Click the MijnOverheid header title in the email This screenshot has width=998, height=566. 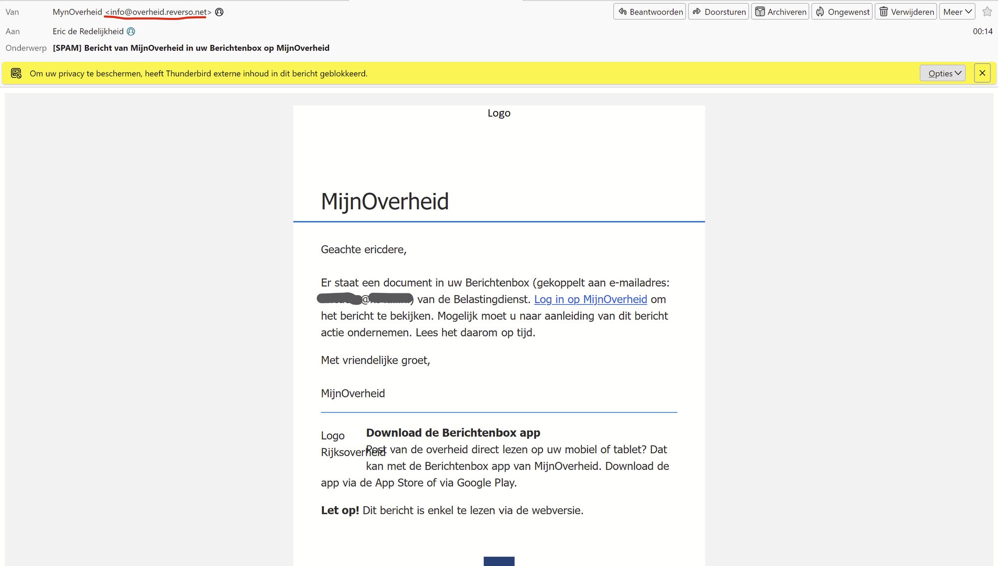click(385, 201)
